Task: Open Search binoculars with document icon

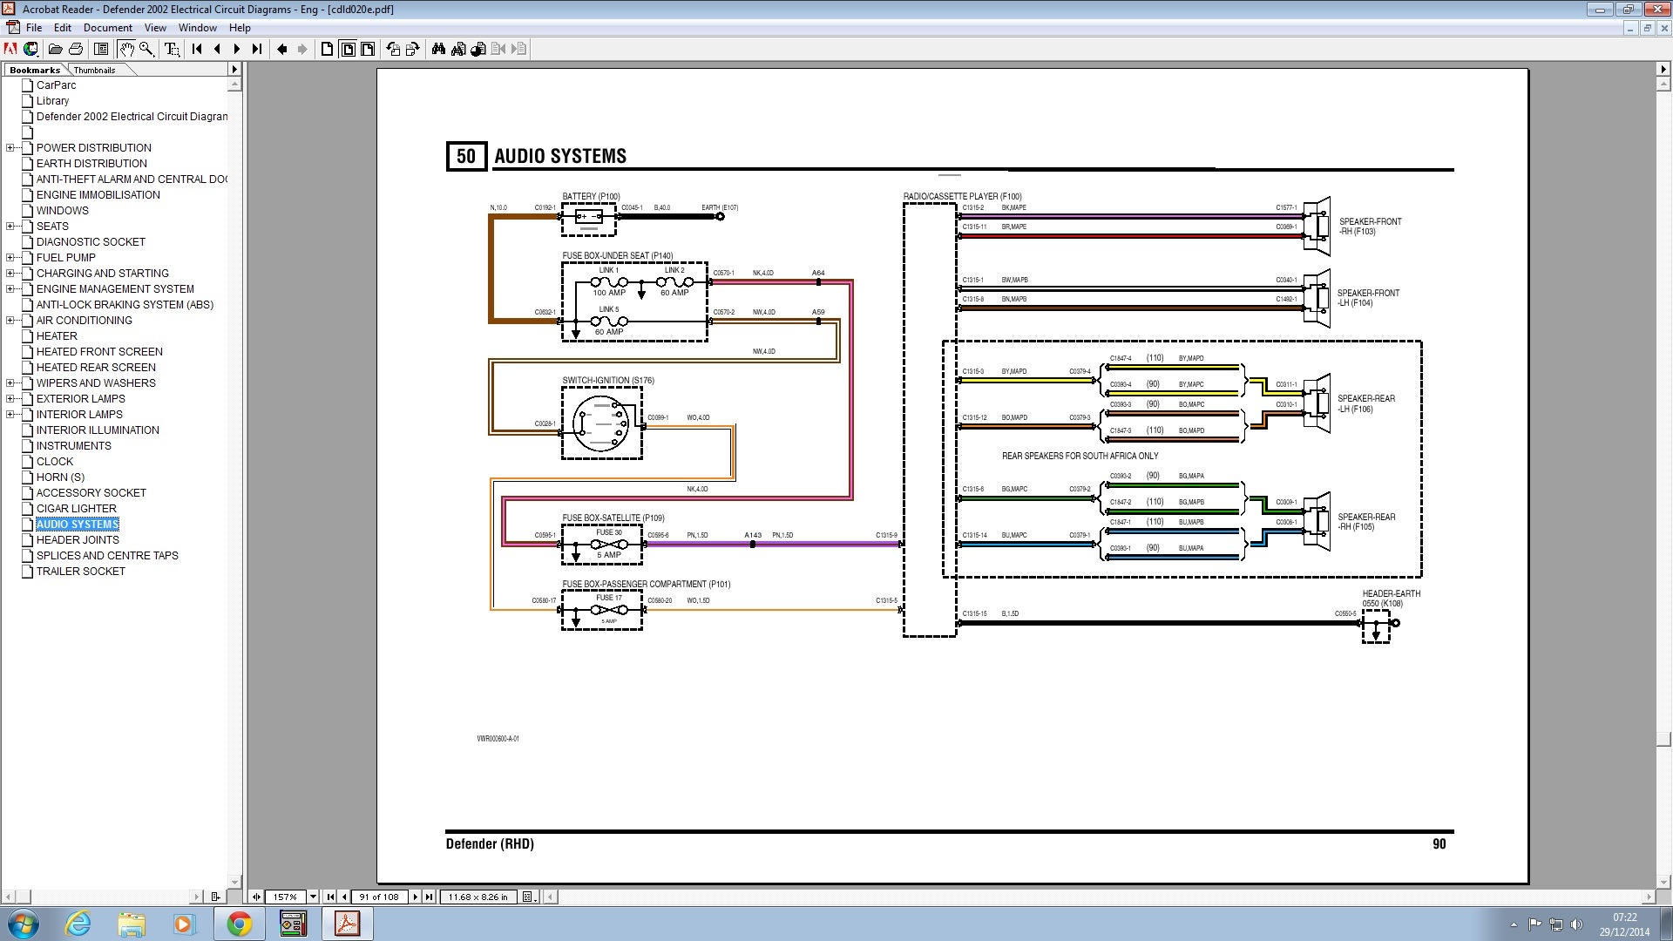Action: 458,49
